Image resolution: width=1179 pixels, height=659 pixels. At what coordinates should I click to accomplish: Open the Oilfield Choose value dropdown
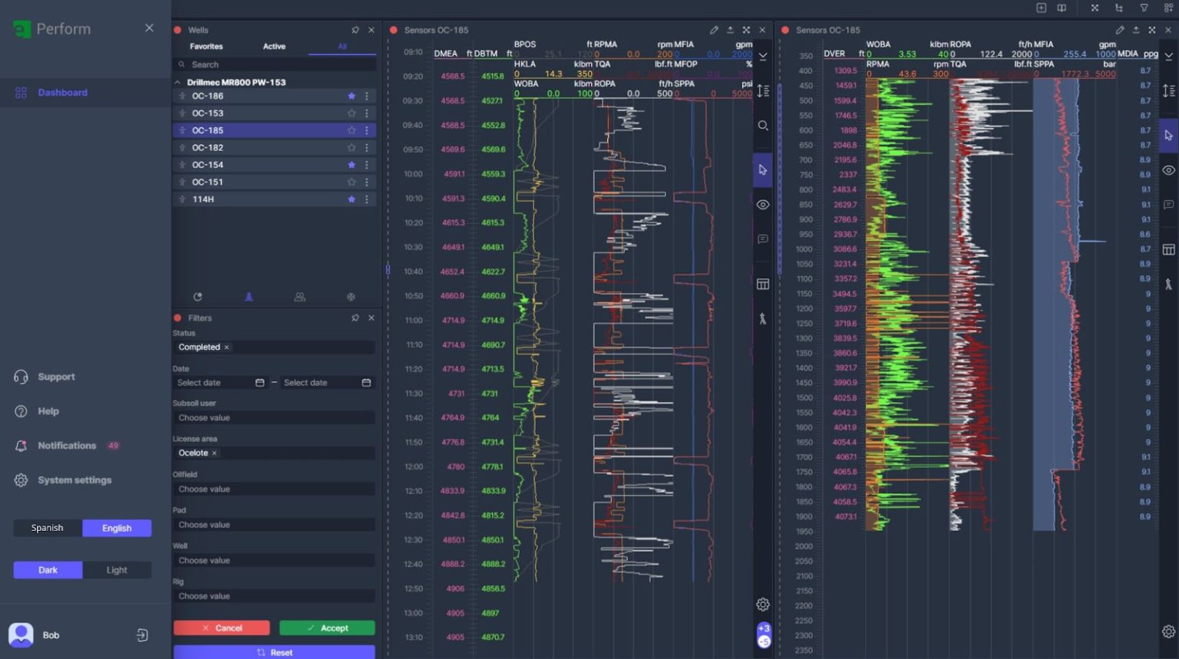click(x=274, y=489)
